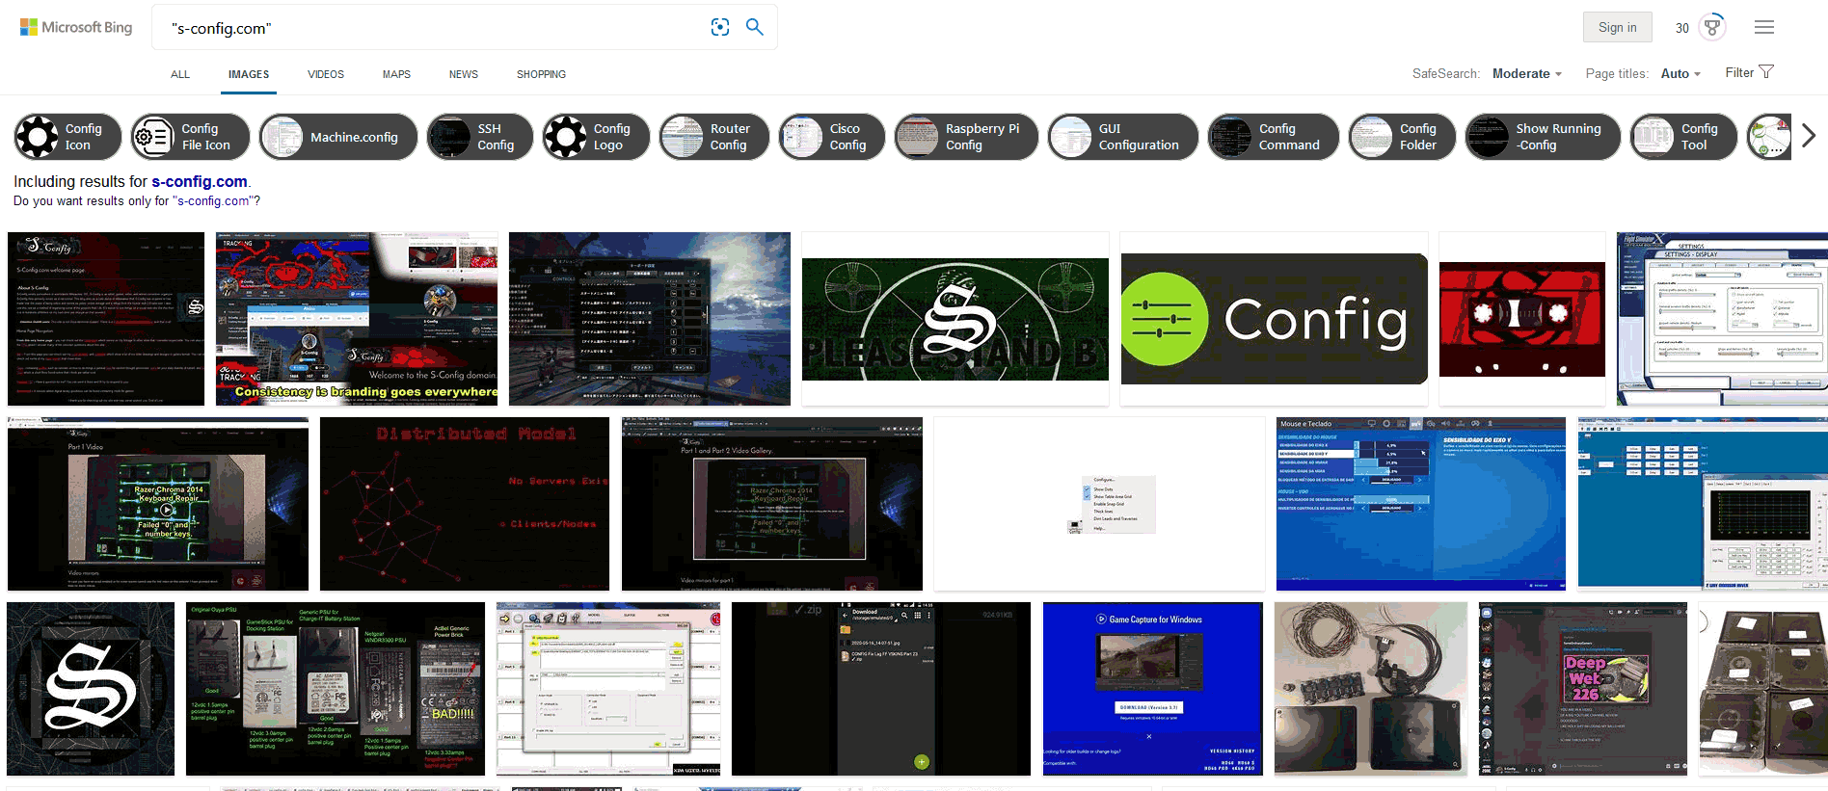Open the Game Capture for Windows thumbnail

[1153, 689]
